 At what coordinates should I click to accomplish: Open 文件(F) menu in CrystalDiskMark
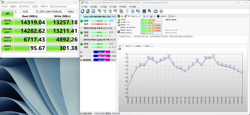(x=4, y=7)
